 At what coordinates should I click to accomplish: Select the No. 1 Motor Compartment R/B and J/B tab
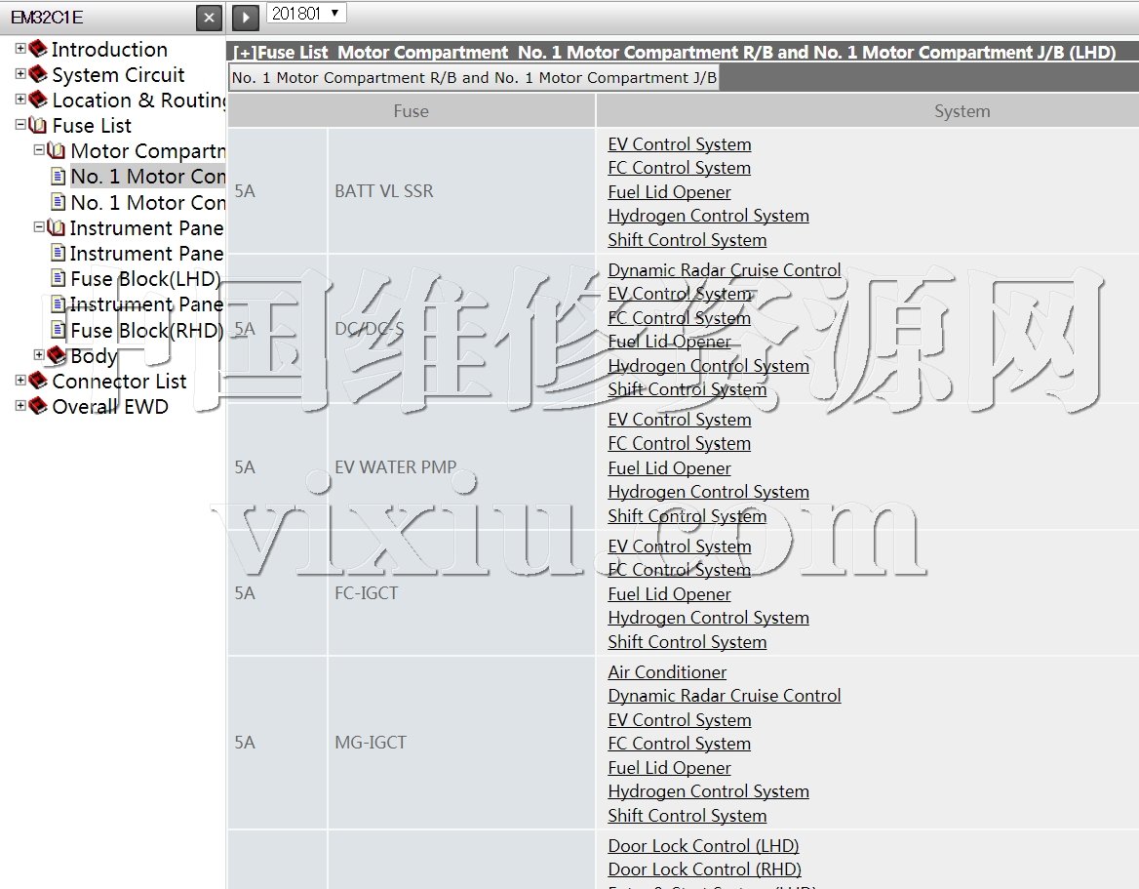474,78
